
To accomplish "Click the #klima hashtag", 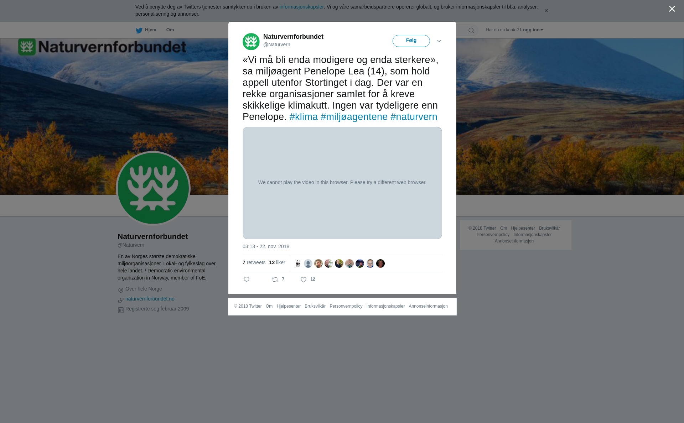I will tap(304, 117).
